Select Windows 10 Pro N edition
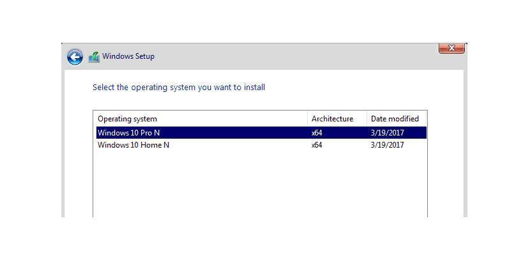Screen dimensions: 523x262 coord(128,133)
